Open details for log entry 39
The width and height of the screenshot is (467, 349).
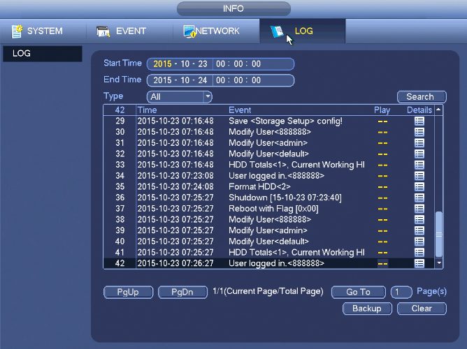click(419, 230)
